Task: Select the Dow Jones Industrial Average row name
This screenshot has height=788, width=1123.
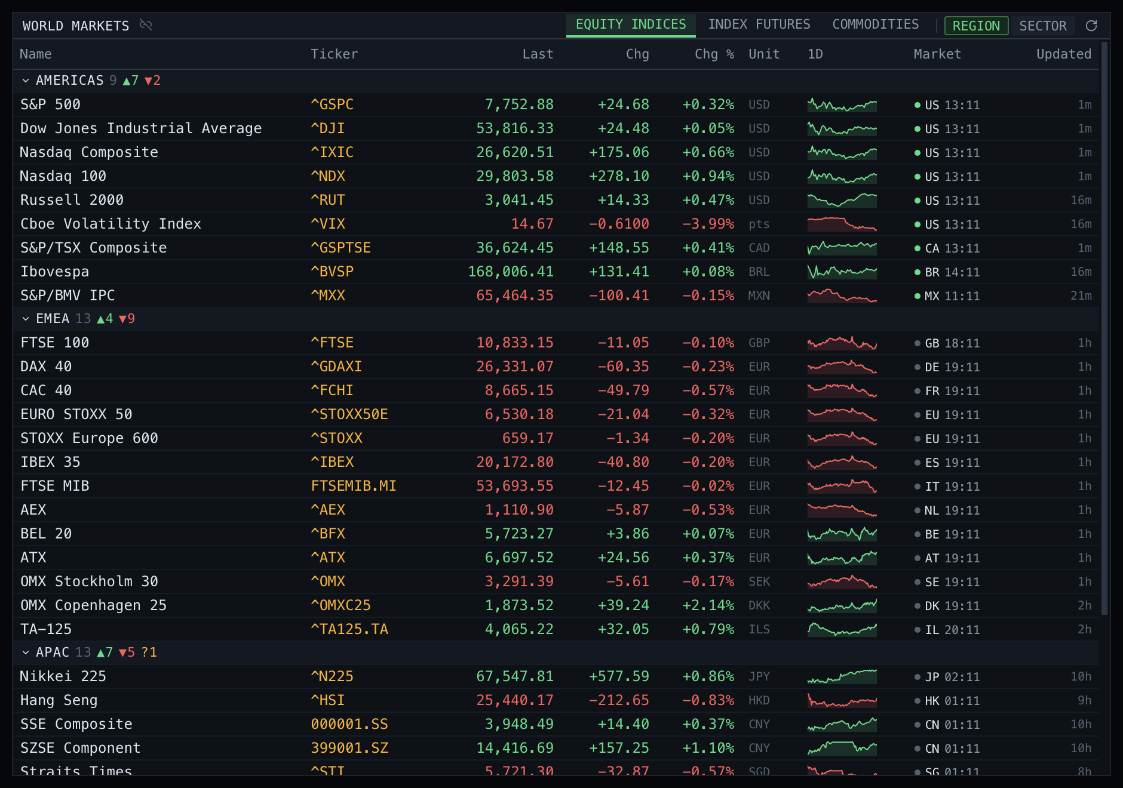Action: [x=141, y=129]
